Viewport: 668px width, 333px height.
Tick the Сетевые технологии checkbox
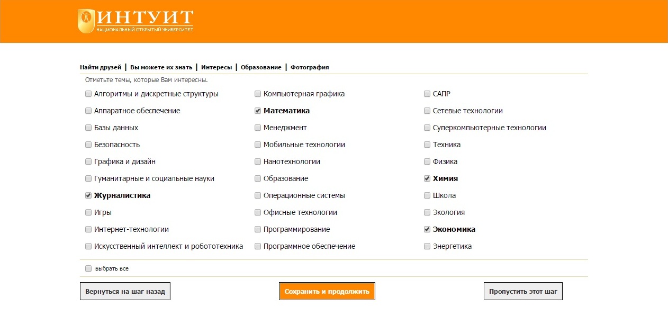tap(427, 111)
